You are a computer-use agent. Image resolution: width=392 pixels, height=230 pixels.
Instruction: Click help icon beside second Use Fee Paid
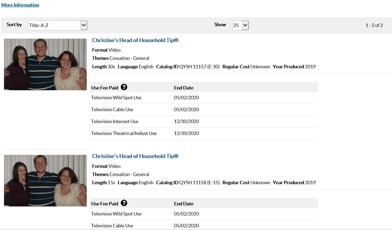tap(124, 203)
